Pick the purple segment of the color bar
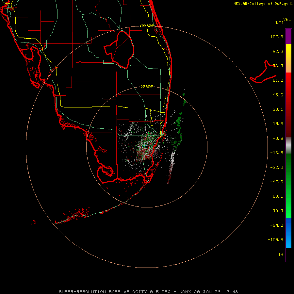This screenshot has width=294, height=294. [288, 36]
